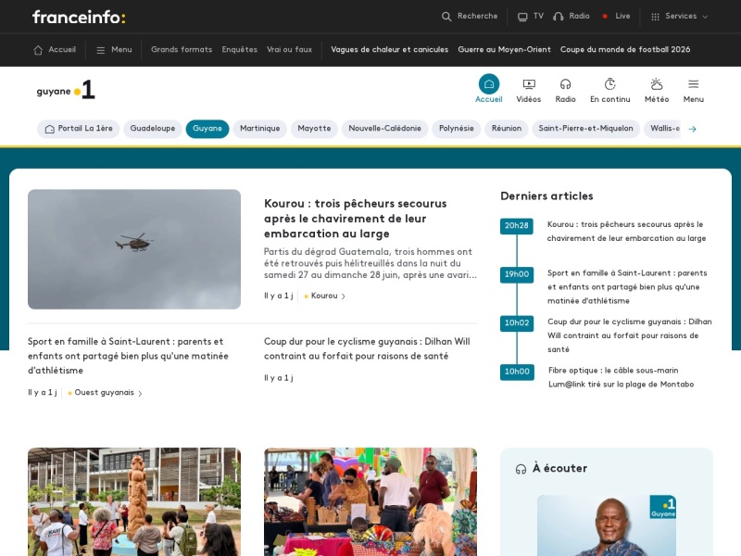Open Sport en famille à Saint-Laurent headline
Screen dimensions: 741x556
pyautogui.click(x=128, y=356)
